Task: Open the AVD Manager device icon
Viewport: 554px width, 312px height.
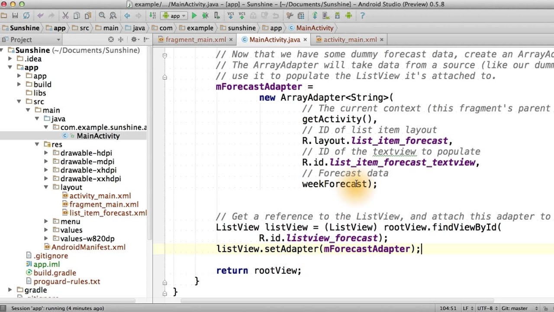Action: [326, 16]
